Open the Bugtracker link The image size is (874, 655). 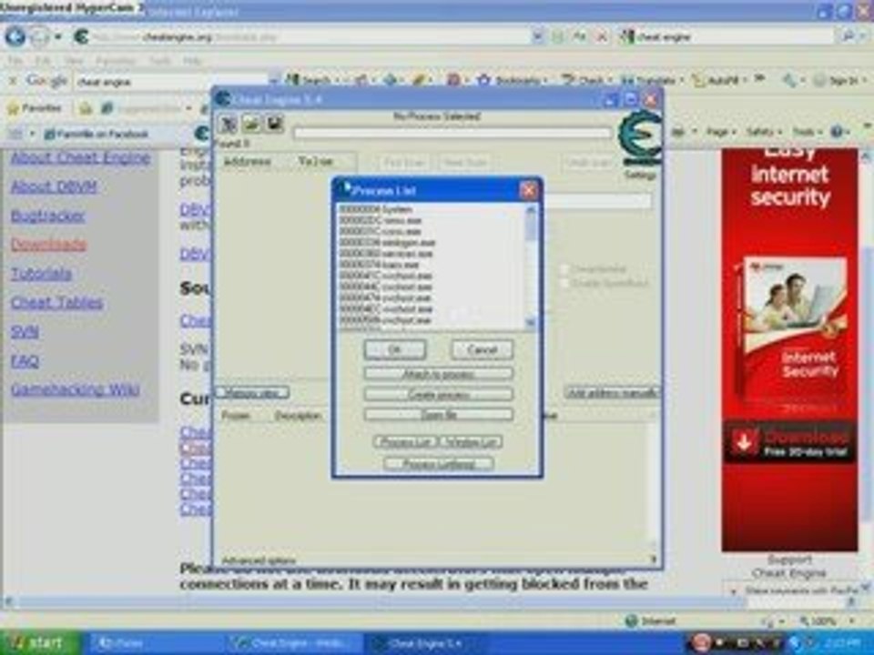coord(48,216)
